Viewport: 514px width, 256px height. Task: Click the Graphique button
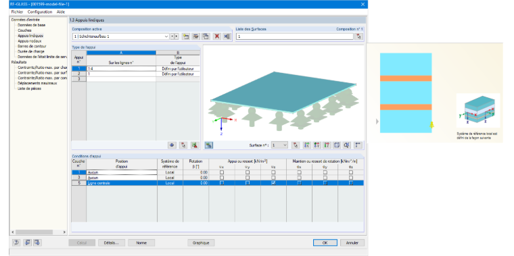tap(201, 243)
